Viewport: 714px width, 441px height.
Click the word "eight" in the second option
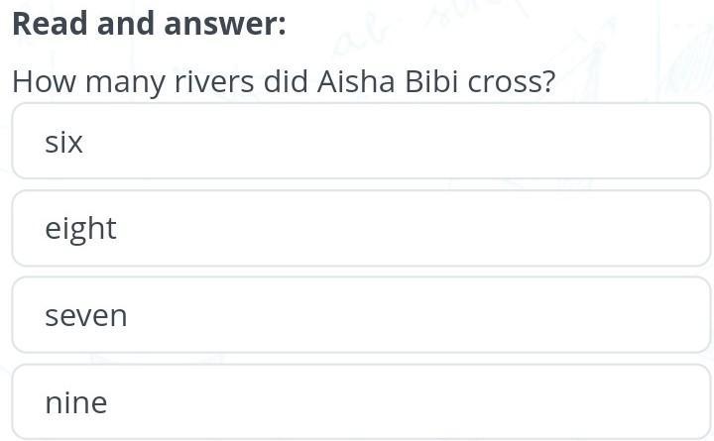pyautogui.click(x=80, y=229)
